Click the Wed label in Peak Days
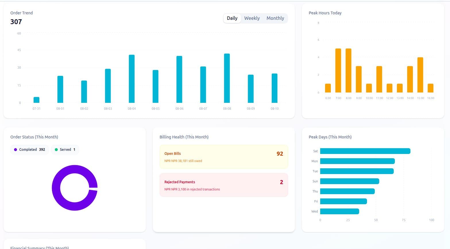This screenshot has width=450, height=249. [315, 211]
